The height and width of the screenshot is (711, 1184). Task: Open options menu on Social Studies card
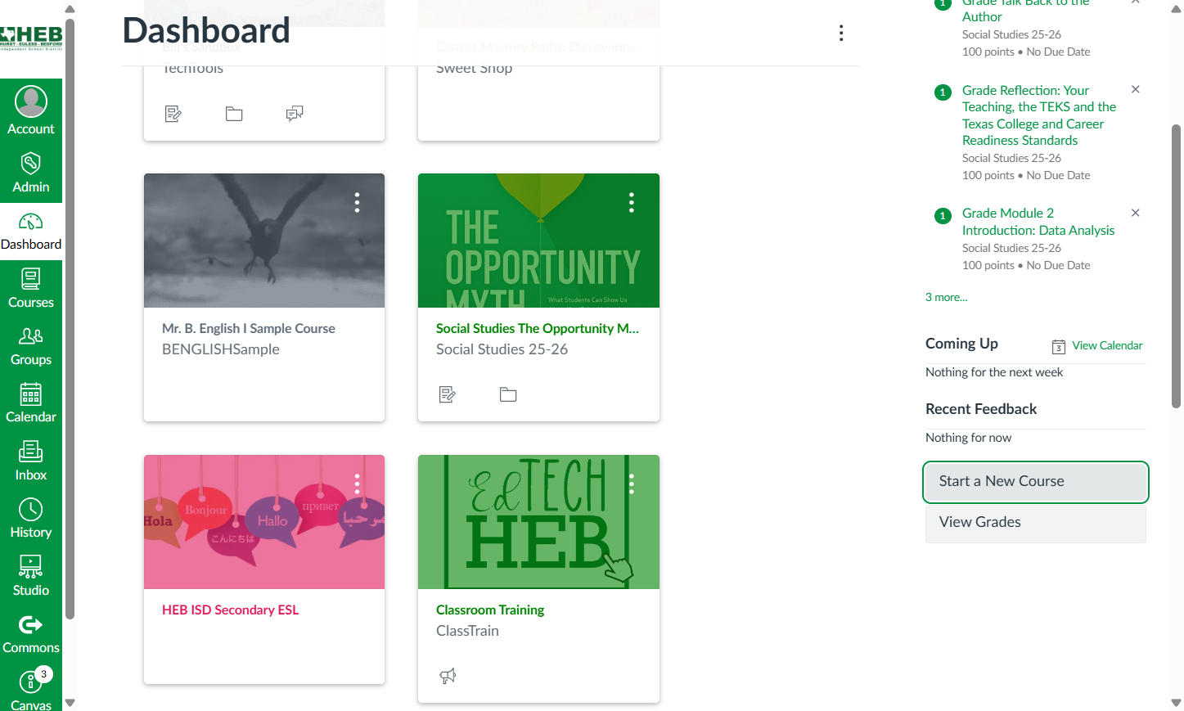(x=631, y=203)
